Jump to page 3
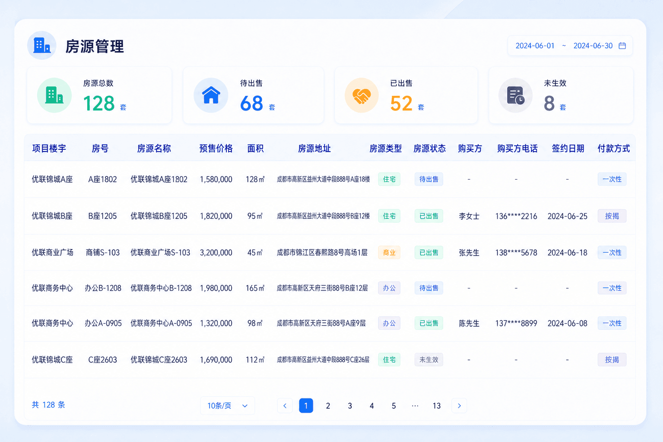 pyautogui.click(x=350, y=406)
